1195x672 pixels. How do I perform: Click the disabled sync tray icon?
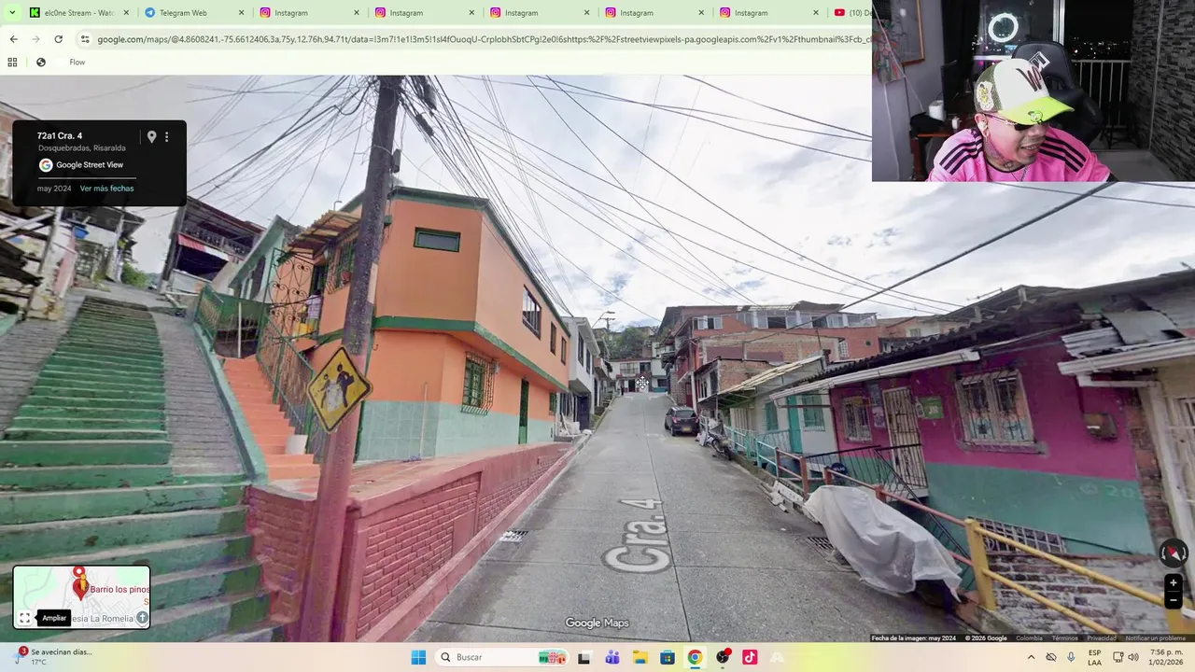pyautogui.click(x=1051, y=657)
